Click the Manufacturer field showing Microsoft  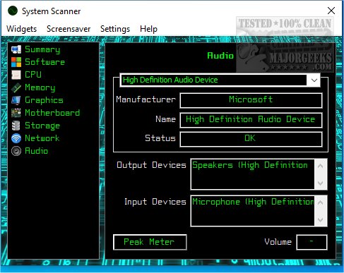[251, 100]
